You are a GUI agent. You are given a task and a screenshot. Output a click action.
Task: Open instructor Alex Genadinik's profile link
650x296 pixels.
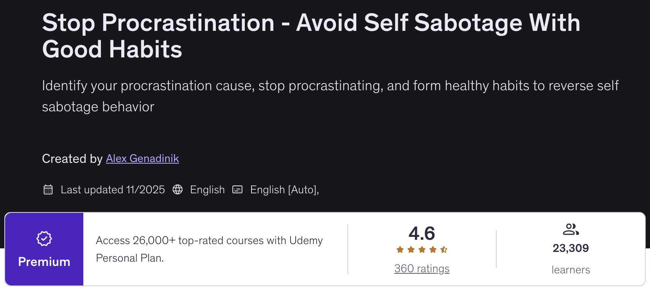point(142,159)
